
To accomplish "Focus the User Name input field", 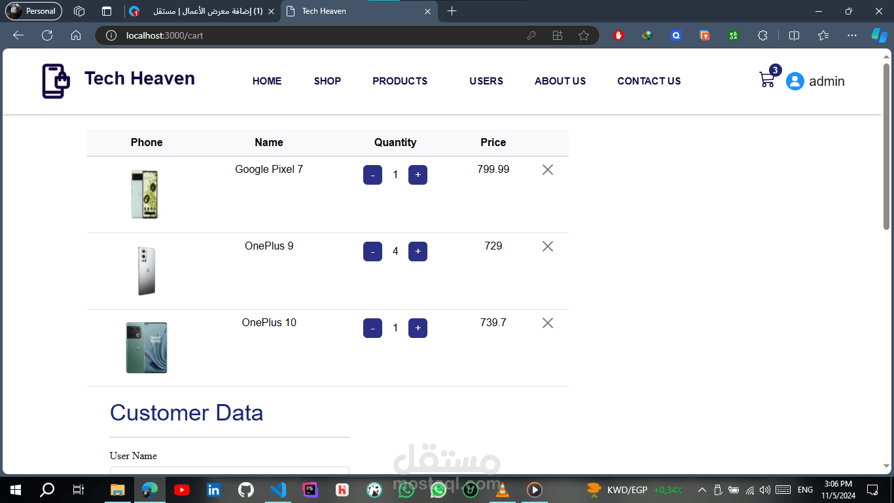I will click(230, 470).
